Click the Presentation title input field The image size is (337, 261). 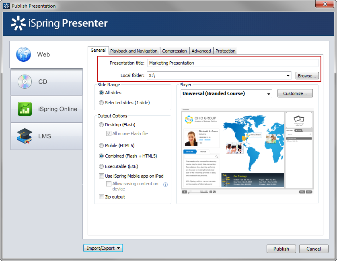pos(232,63)
